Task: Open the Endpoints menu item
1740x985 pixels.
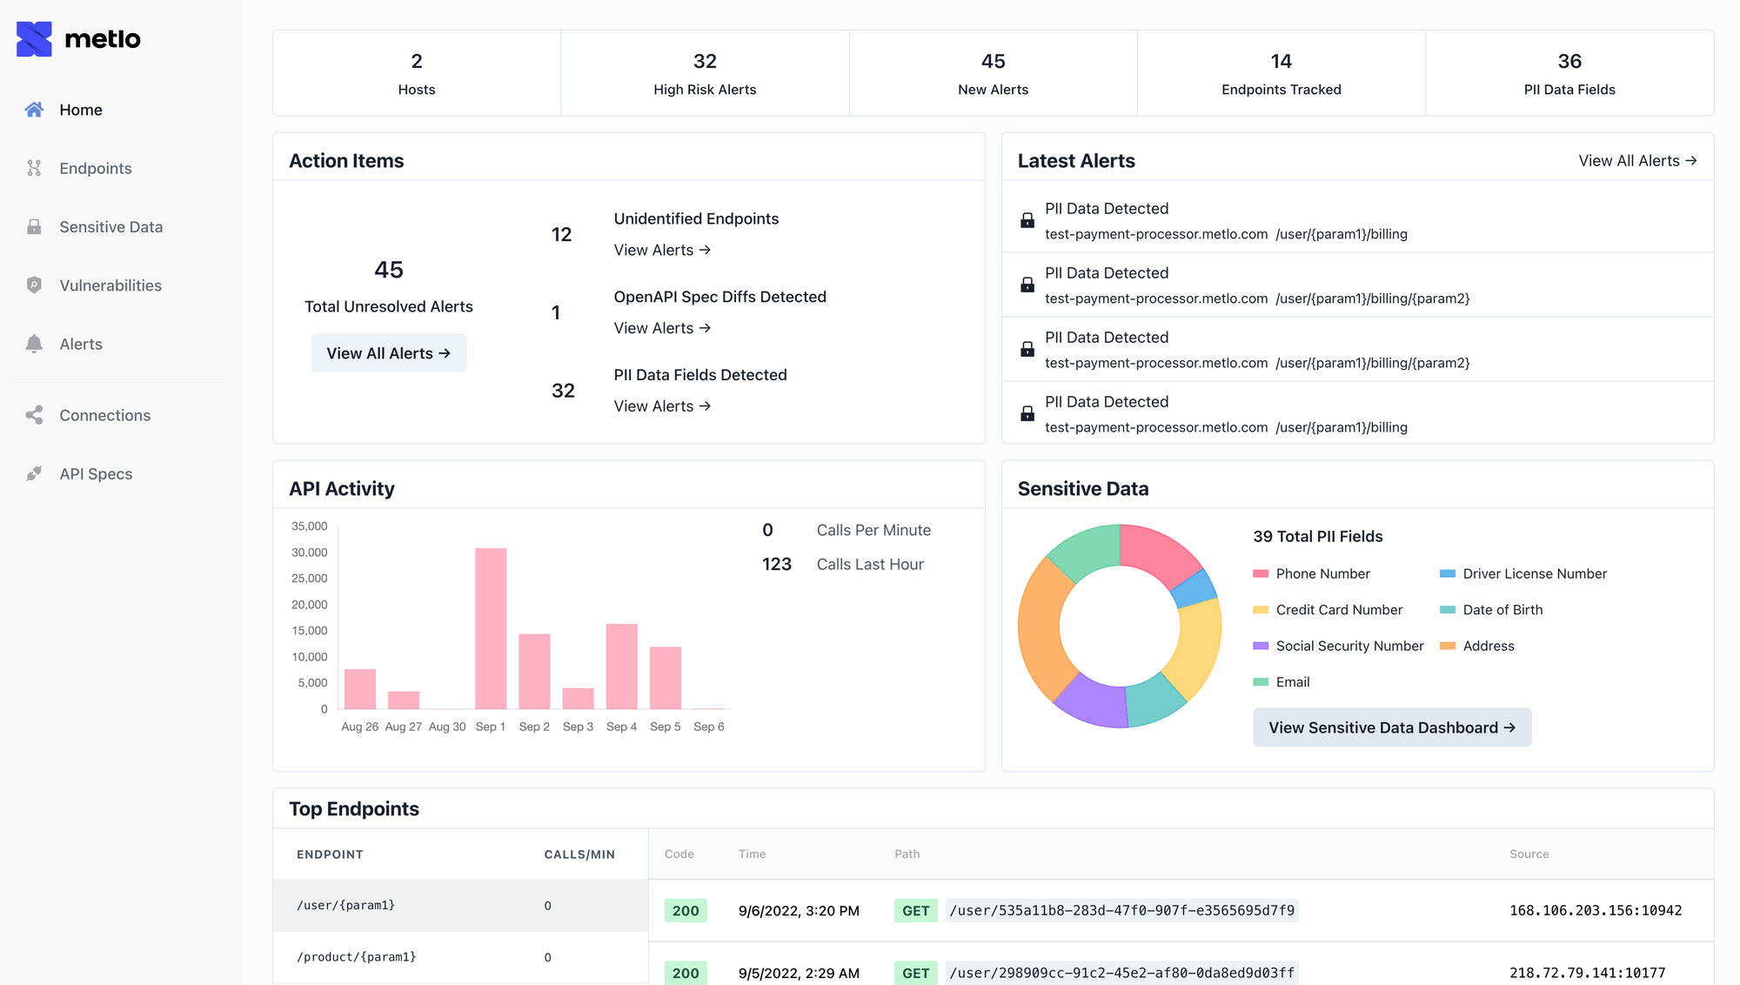Action: coord(96,168)
